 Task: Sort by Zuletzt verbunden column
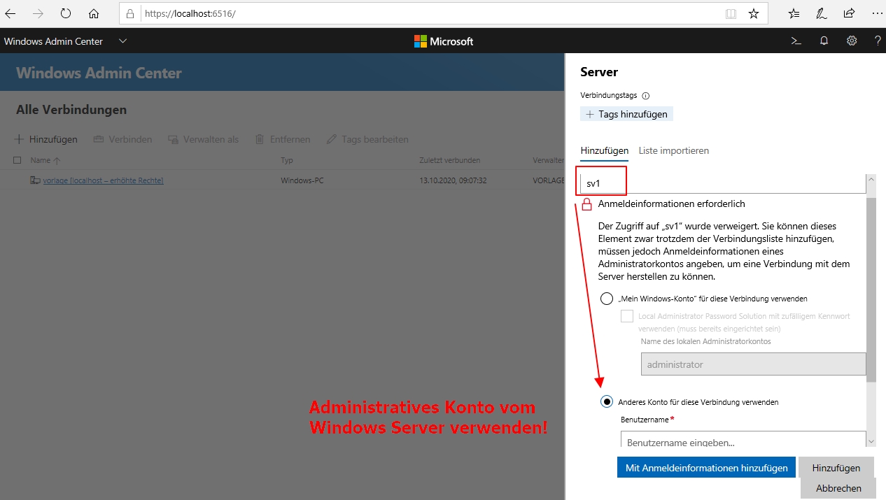click(x=449, y=160)
